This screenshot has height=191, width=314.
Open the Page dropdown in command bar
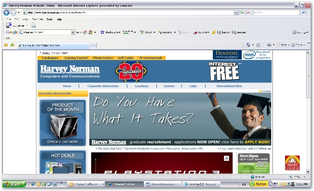[x=283, y=45]
